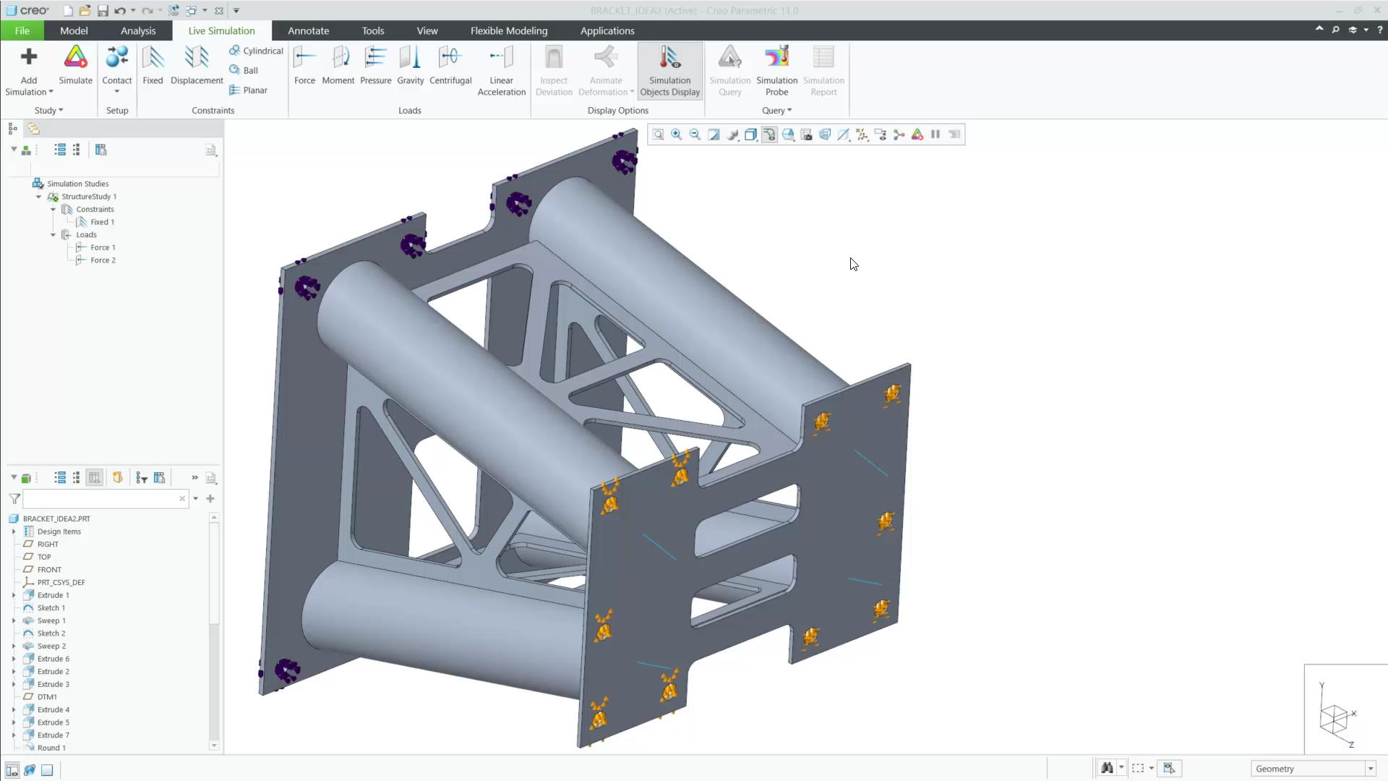Screen dimensions: 1388x781
Task: Open the Applications tab
Action: [x=607, y=30]
